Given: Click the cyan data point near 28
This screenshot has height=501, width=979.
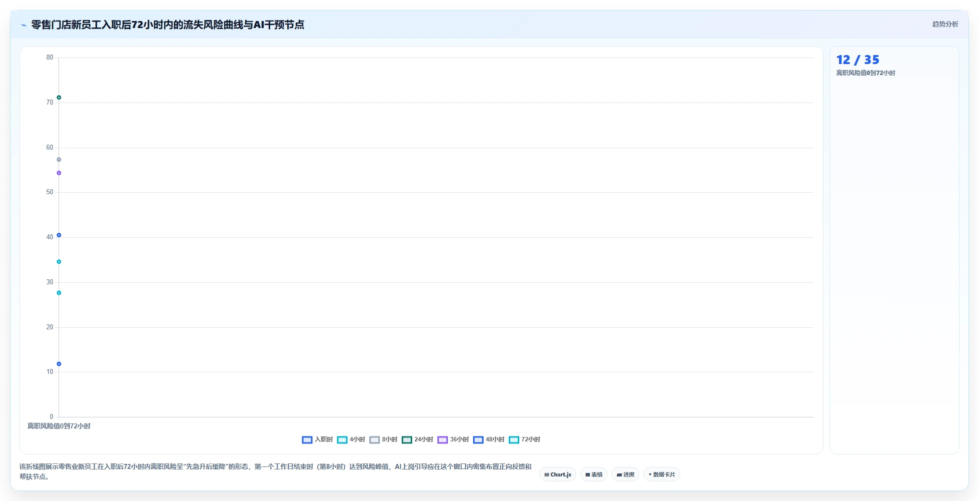Looking at the screenshot, I should (x=59, y=293).
